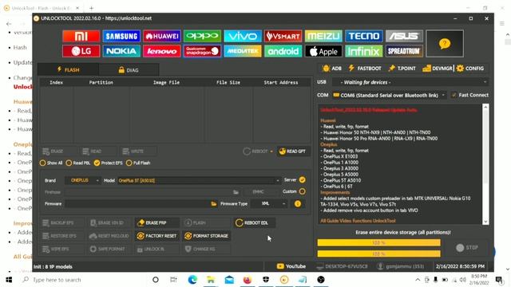Select the Qualcomm Snapdragon tile
This screenshot has width=511, height=287.
pyautogui.click(x=202, y=51)
